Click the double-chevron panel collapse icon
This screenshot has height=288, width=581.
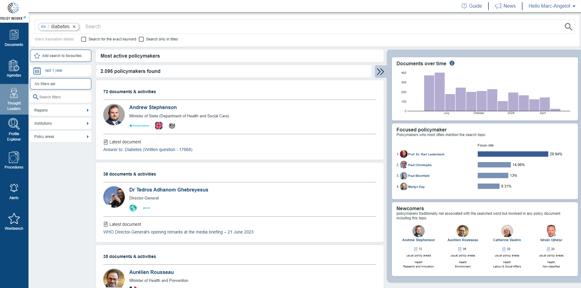(380, 72)
